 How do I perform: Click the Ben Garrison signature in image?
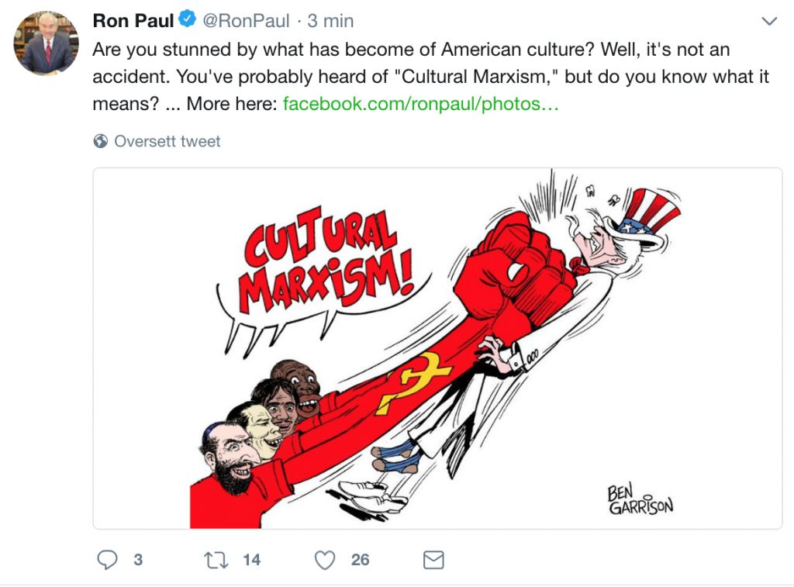pos(640,500)
